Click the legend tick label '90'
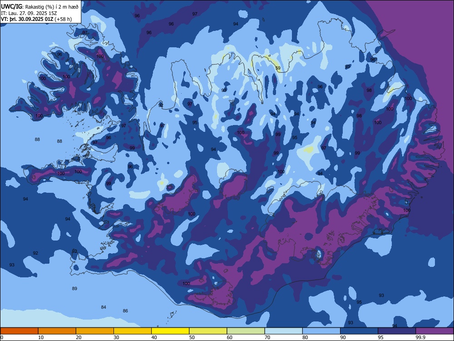Screen dimensions: 454x341 coord(343,337)
